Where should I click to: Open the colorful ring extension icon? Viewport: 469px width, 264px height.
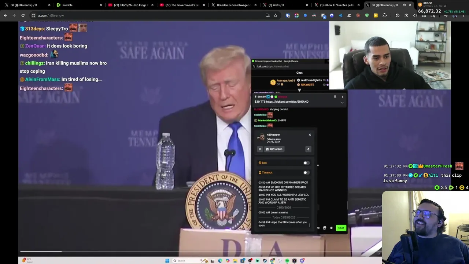coord(296,15)
